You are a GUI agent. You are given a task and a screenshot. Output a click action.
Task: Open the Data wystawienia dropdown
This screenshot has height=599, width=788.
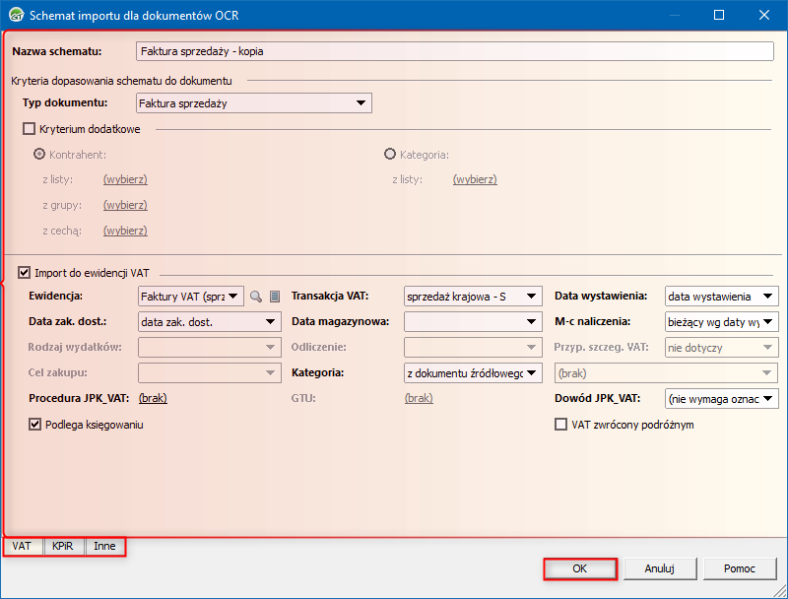(722, 297)
